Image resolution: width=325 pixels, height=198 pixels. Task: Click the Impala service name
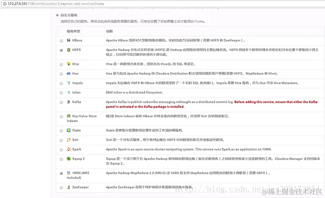click(77, 83)
